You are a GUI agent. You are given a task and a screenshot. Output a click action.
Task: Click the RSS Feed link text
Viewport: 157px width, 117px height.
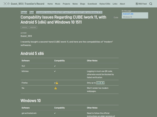[142, 4]
